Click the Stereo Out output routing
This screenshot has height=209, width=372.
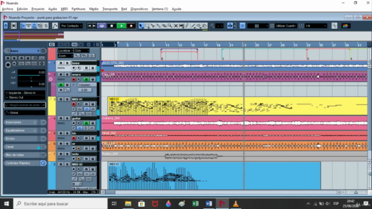24,98
